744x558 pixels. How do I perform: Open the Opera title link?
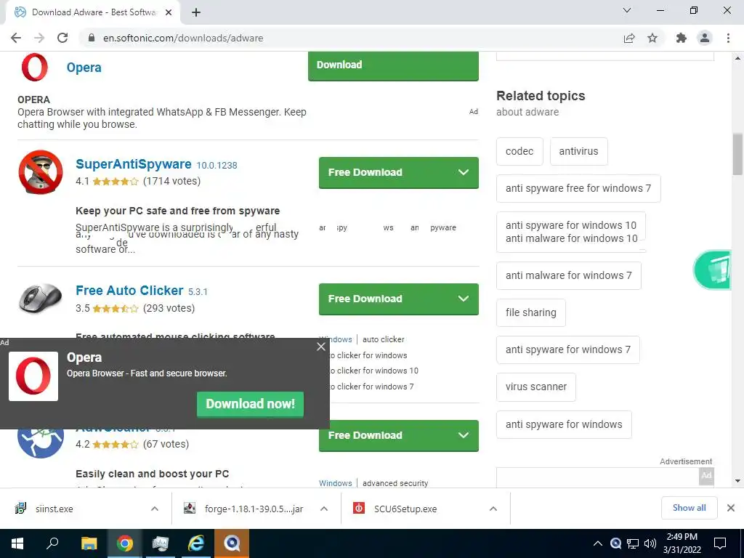pos(84,68)
